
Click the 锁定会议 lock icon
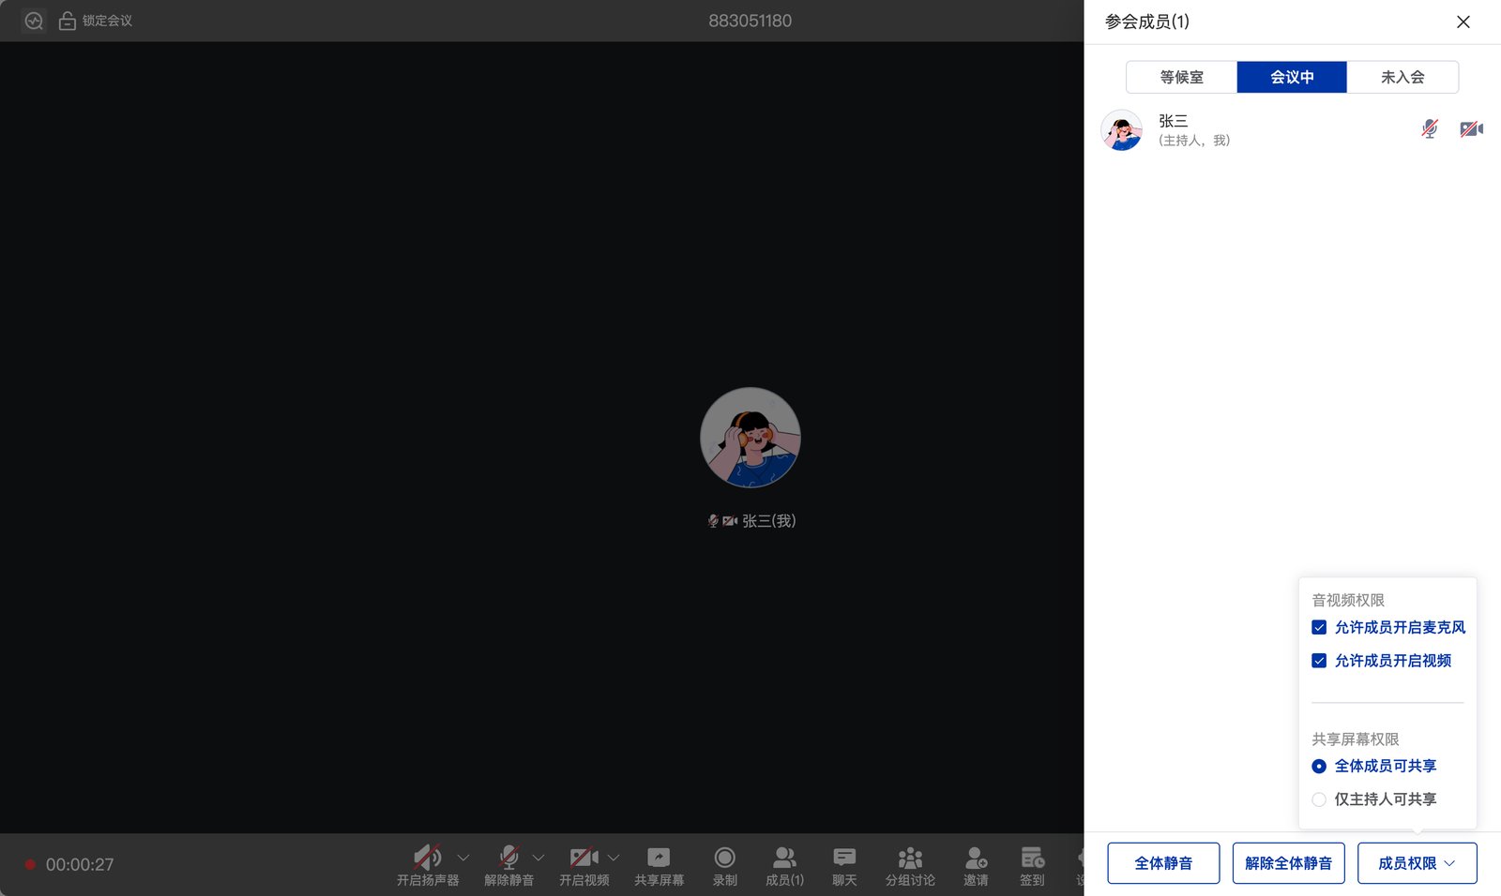(x=68, y=21)
